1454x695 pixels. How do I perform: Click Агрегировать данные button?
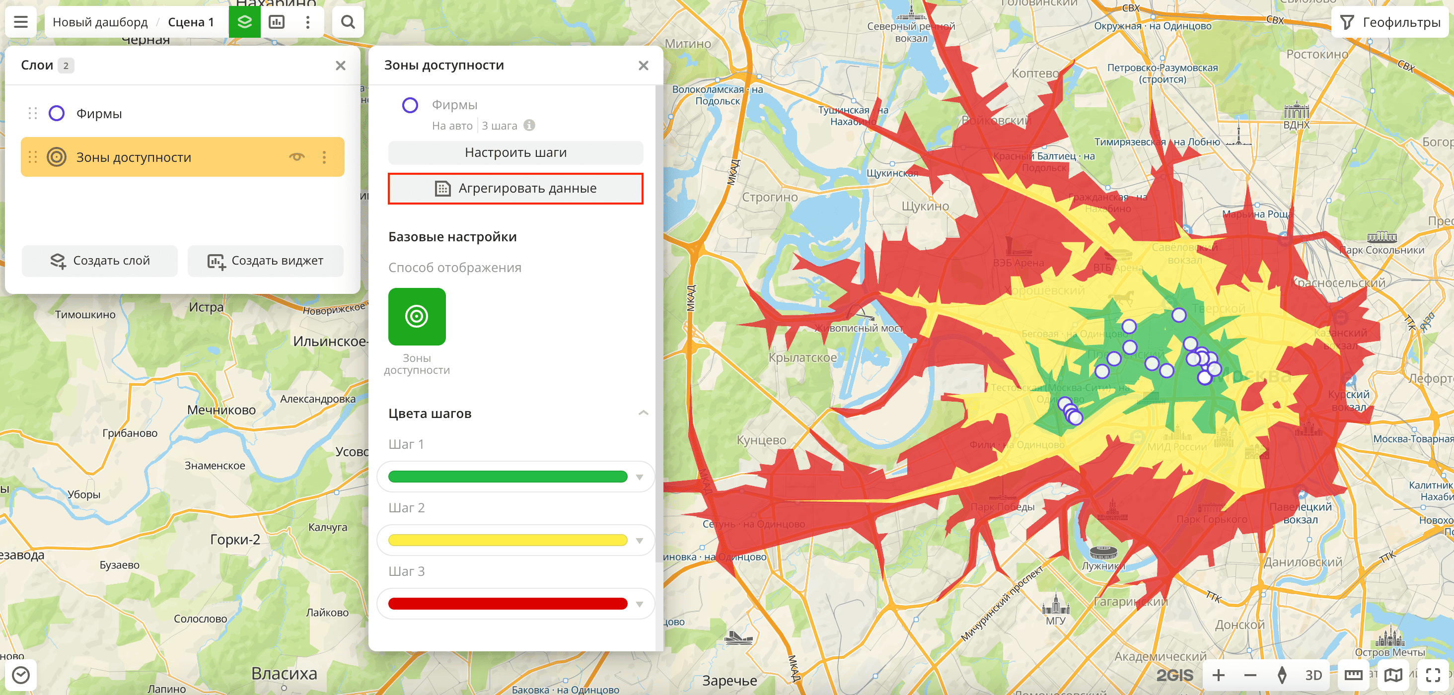pos(515,189)
